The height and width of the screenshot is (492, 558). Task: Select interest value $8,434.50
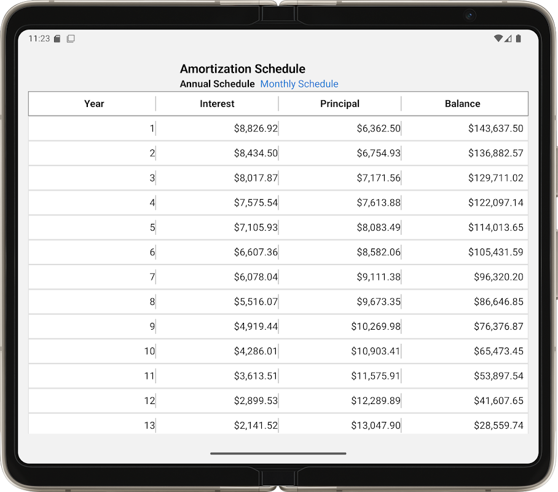(x=256, y=153)
